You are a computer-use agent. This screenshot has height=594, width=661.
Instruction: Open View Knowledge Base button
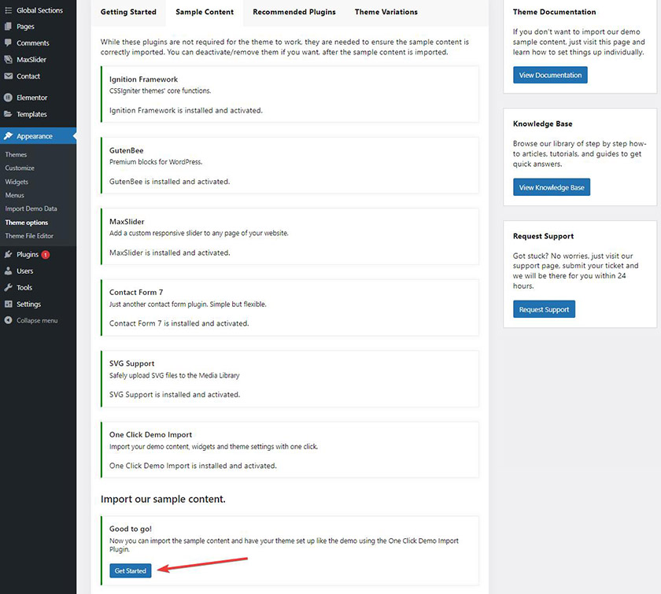[552, 187]
